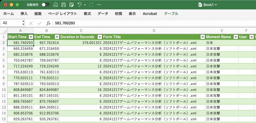Click cell with value 906.953706

pyautogui.click(x=20, y=113)
